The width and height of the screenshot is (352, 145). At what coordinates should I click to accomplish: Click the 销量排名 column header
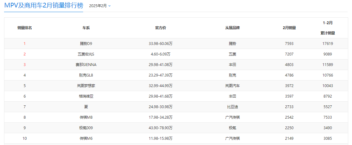(x=25, y=28)
